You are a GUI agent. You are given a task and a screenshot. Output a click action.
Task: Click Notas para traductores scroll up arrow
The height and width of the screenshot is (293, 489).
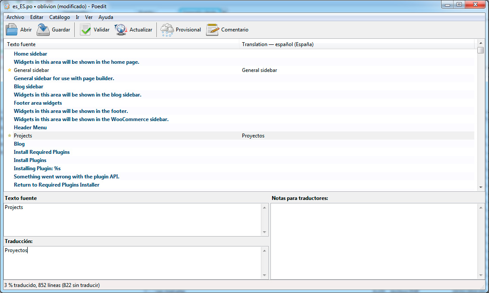point(481,207)
